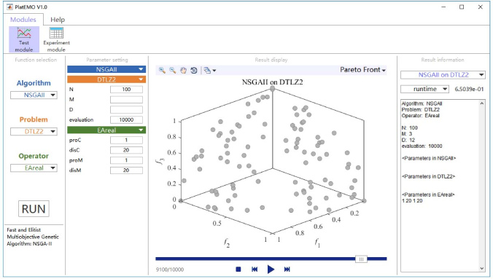Click the N population size field
The width and height of the screenshot is (493, 279).
click(x=126, y=90)
